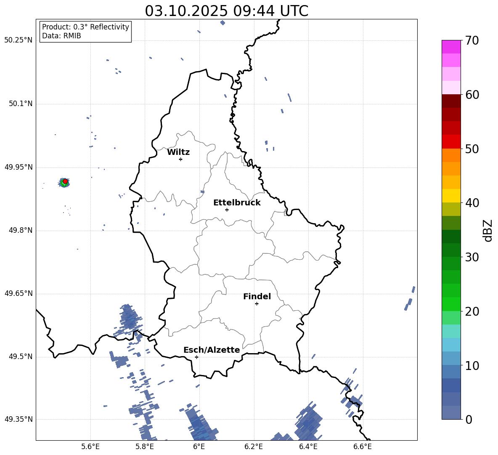Screen dimensions: 498x455
Task: Click the 50 colorbar tick label
Action: coord(472,149)
